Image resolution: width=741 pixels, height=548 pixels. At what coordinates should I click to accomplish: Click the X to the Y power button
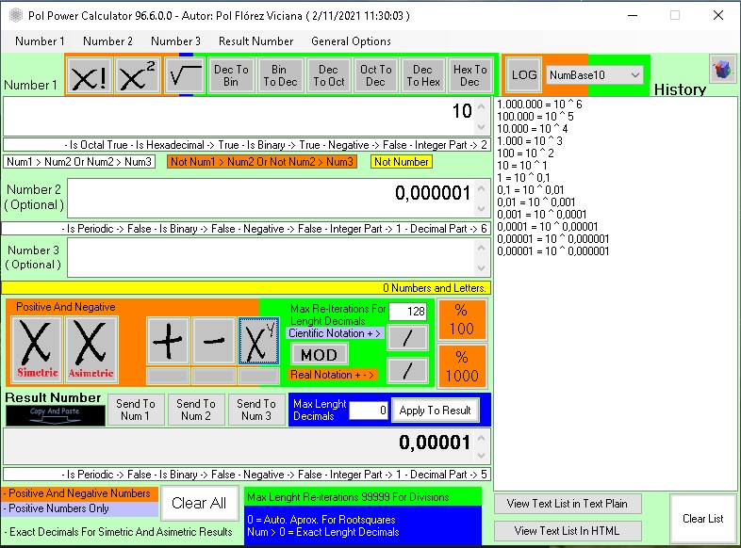(x=259, y=341)
